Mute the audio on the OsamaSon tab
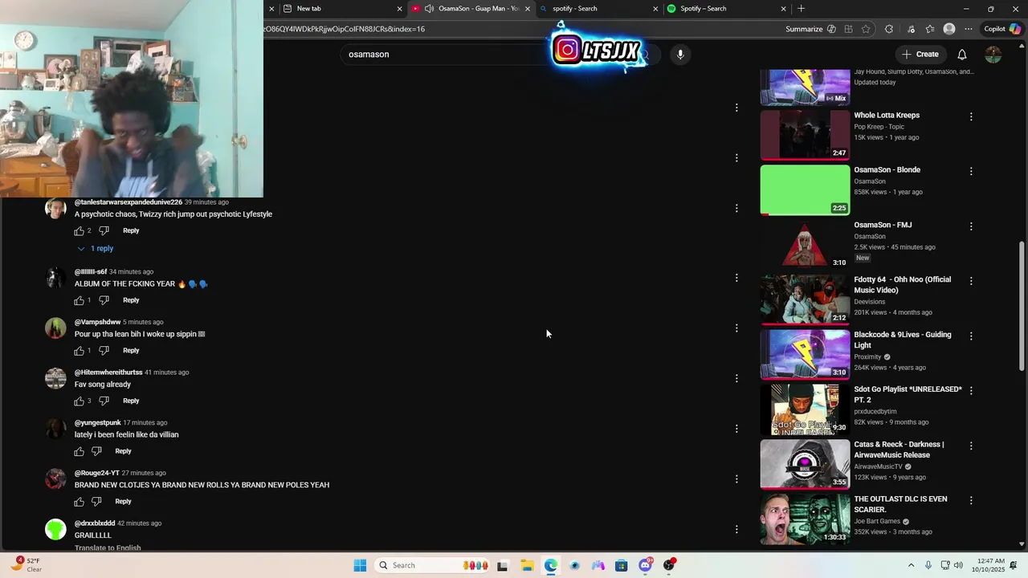This screenshot has width=1028, height=578. coord(429,9)
